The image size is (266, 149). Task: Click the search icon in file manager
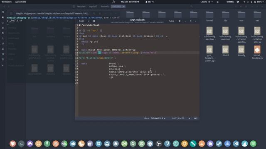[x=191, y=7]
